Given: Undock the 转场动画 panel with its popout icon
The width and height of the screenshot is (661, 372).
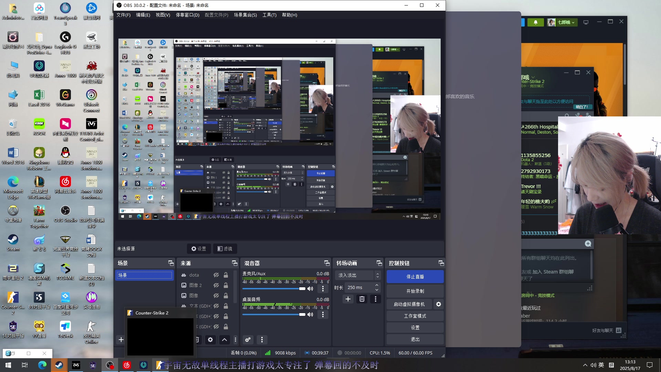Looking at the screenshot, I should pos(379,263).
